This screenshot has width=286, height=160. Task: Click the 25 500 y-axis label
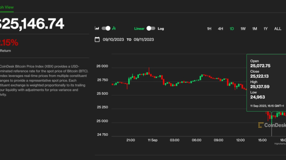point(103,94)
